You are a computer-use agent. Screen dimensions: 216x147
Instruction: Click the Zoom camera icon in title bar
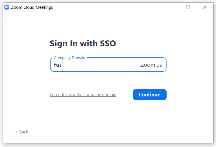pos(7,7)
